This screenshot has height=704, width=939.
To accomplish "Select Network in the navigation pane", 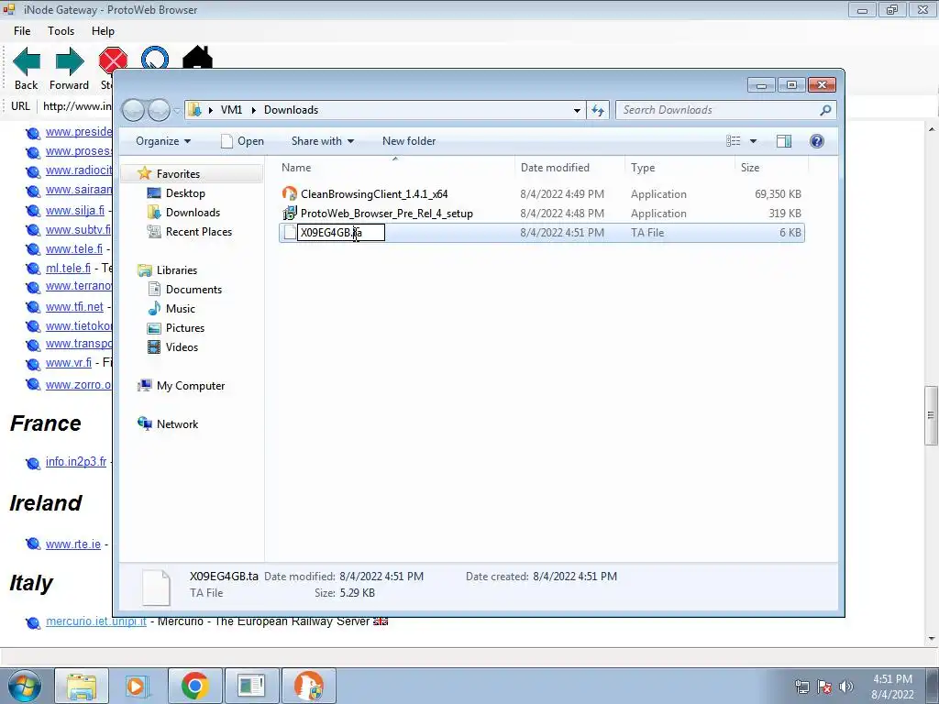I will click(177, 423).
